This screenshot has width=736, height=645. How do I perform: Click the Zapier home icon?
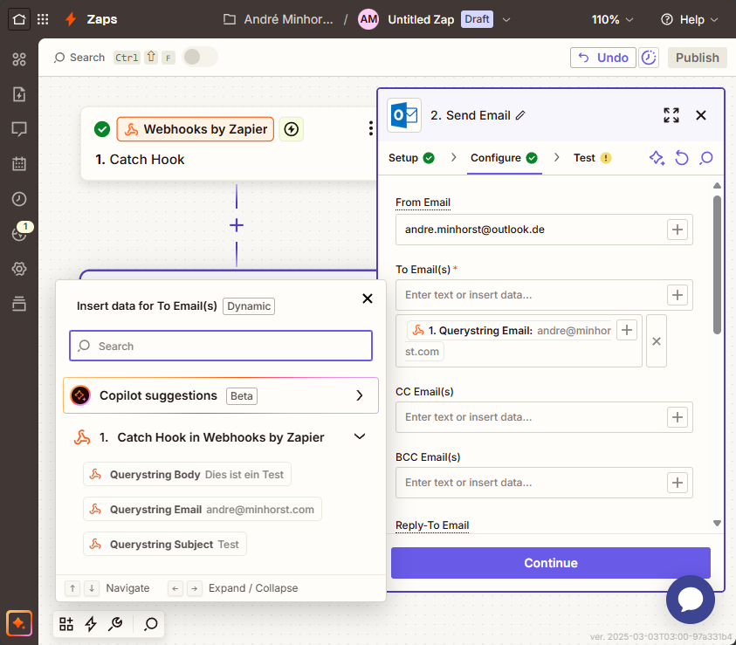19,19
